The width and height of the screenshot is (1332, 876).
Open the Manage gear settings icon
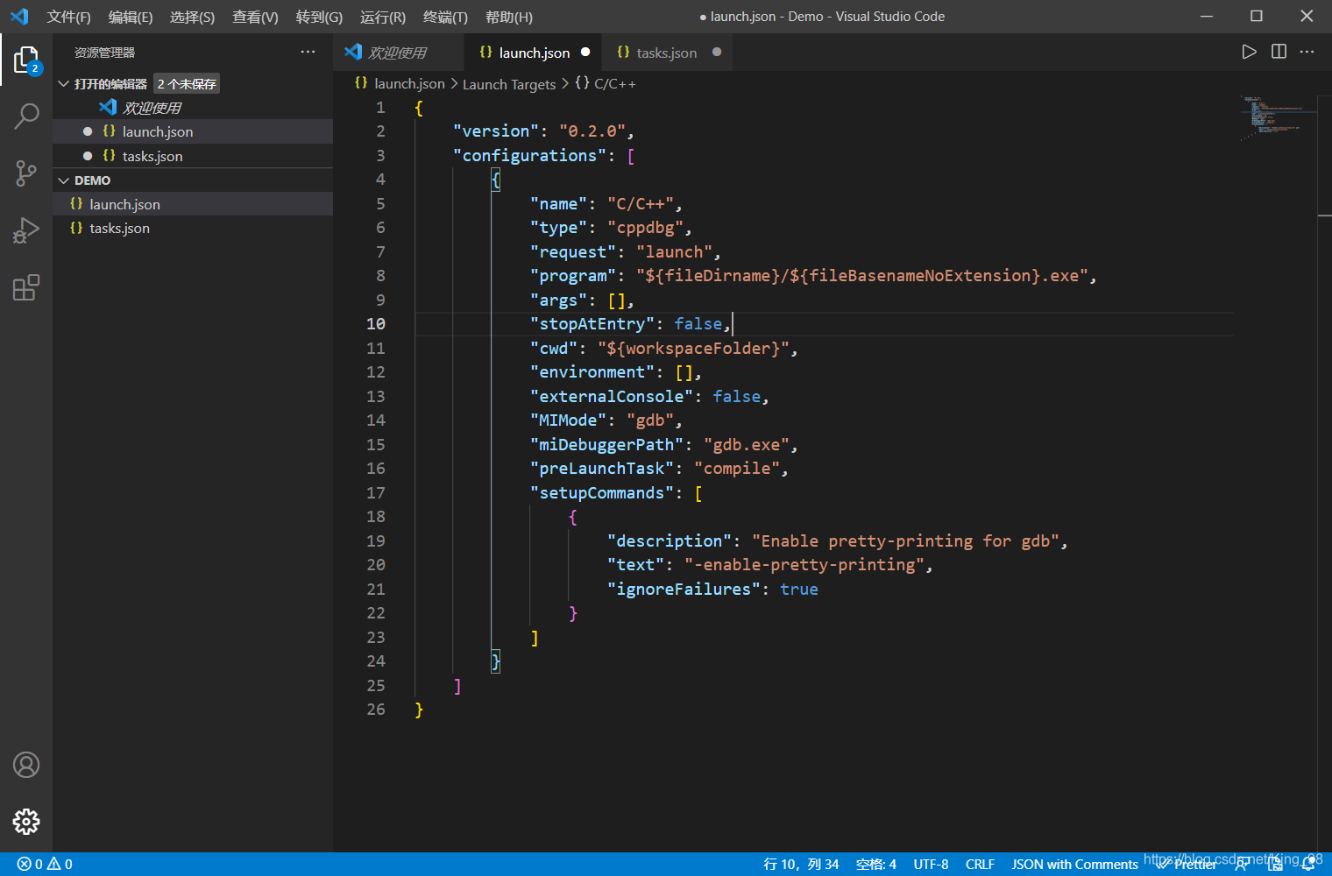(26, 822)
